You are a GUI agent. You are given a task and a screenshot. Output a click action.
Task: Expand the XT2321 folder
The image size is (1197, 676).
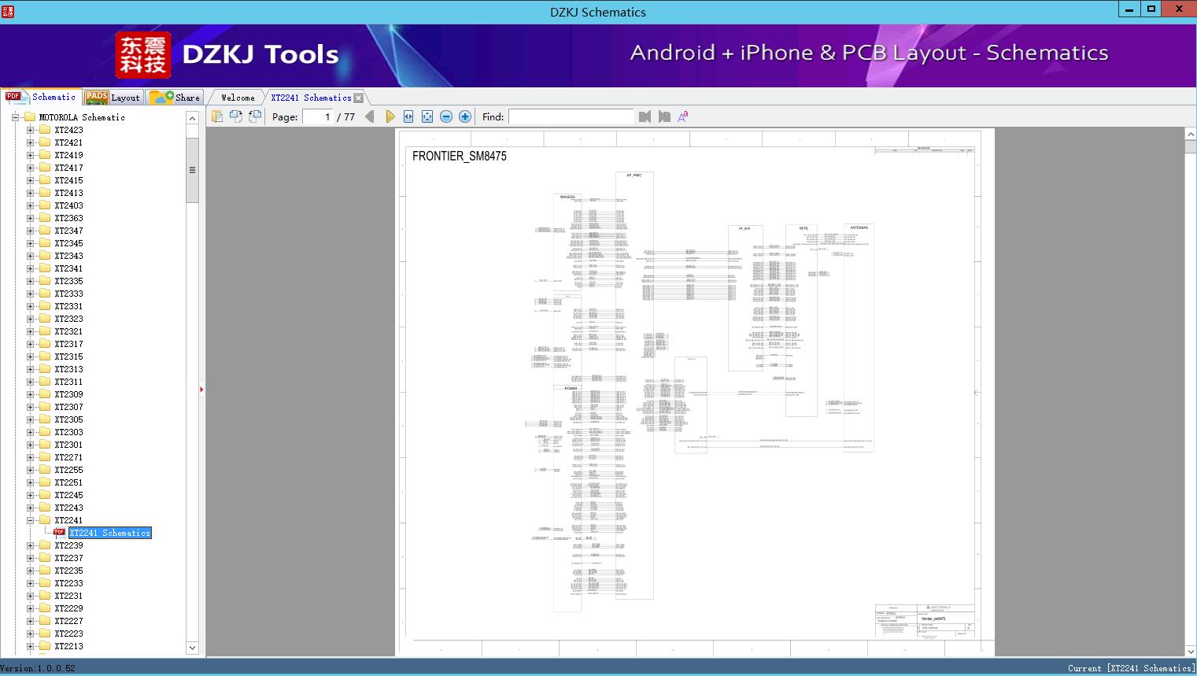point(31,331)
